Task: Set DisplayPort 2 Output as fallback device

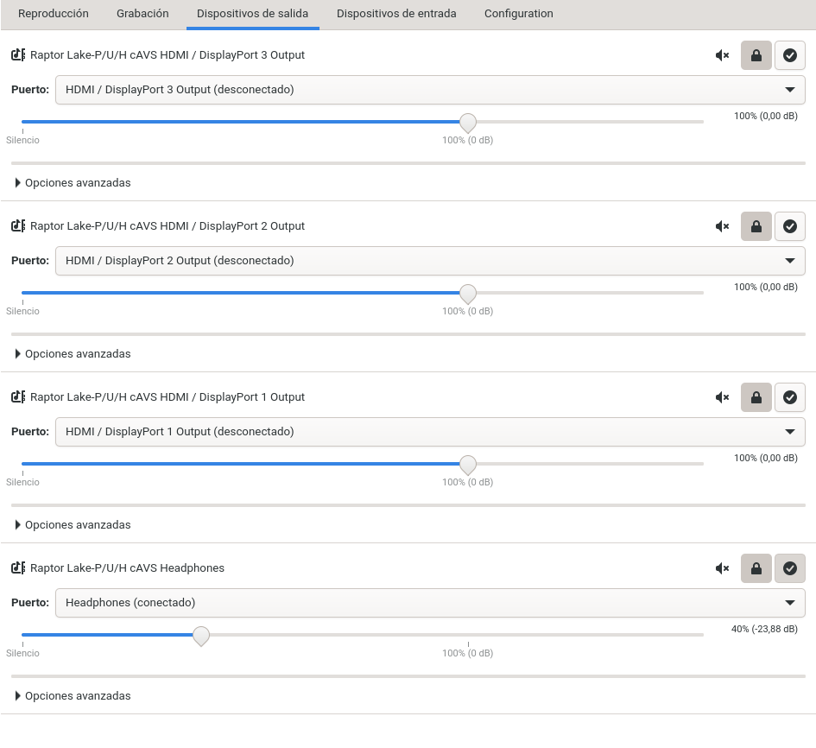Action: click(x=790, y=226)
